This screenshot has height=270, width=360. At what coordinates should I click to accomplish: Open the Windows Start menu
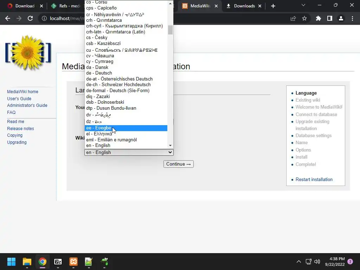[11, 262]
